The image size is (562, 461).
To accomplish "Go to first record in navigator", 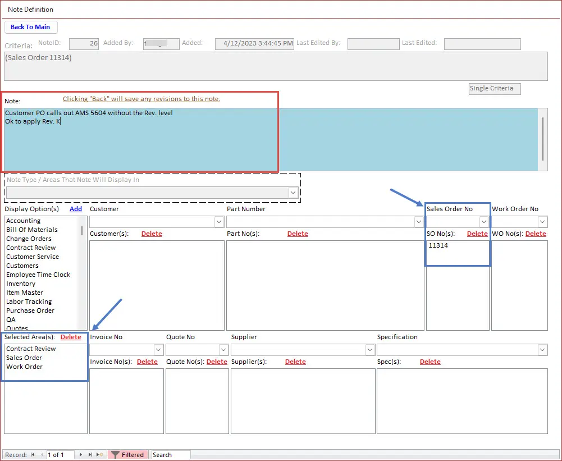I will [32, 455].
